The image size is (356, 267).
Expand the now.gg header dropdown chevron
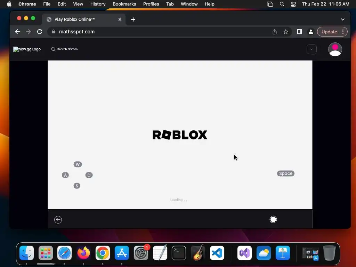point(311,49)
